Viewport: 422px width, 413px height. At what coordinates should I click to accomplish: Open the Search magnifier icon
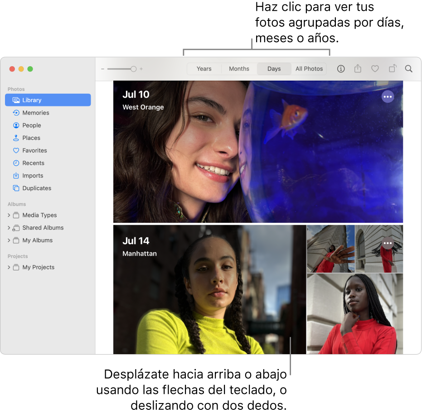[408, 69]
